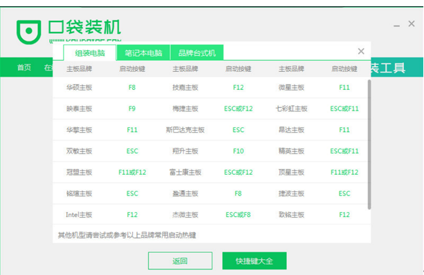Select 双敏主板 cell
This screenshot has height=275, width=424.
coord(80,151)
